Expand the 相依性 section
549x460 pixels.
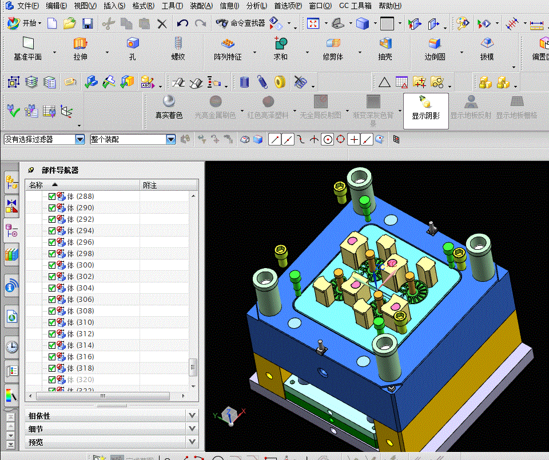[x=192, y=415]
